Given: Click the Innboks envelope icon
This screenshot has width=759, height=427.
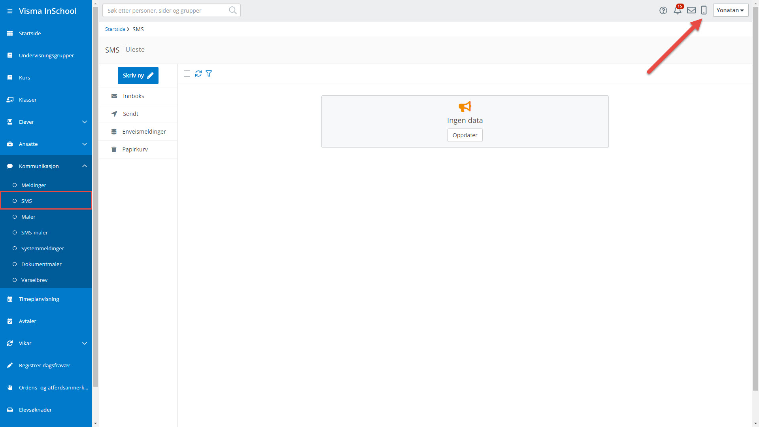Looking at the screenshot, I should (114, 96).
